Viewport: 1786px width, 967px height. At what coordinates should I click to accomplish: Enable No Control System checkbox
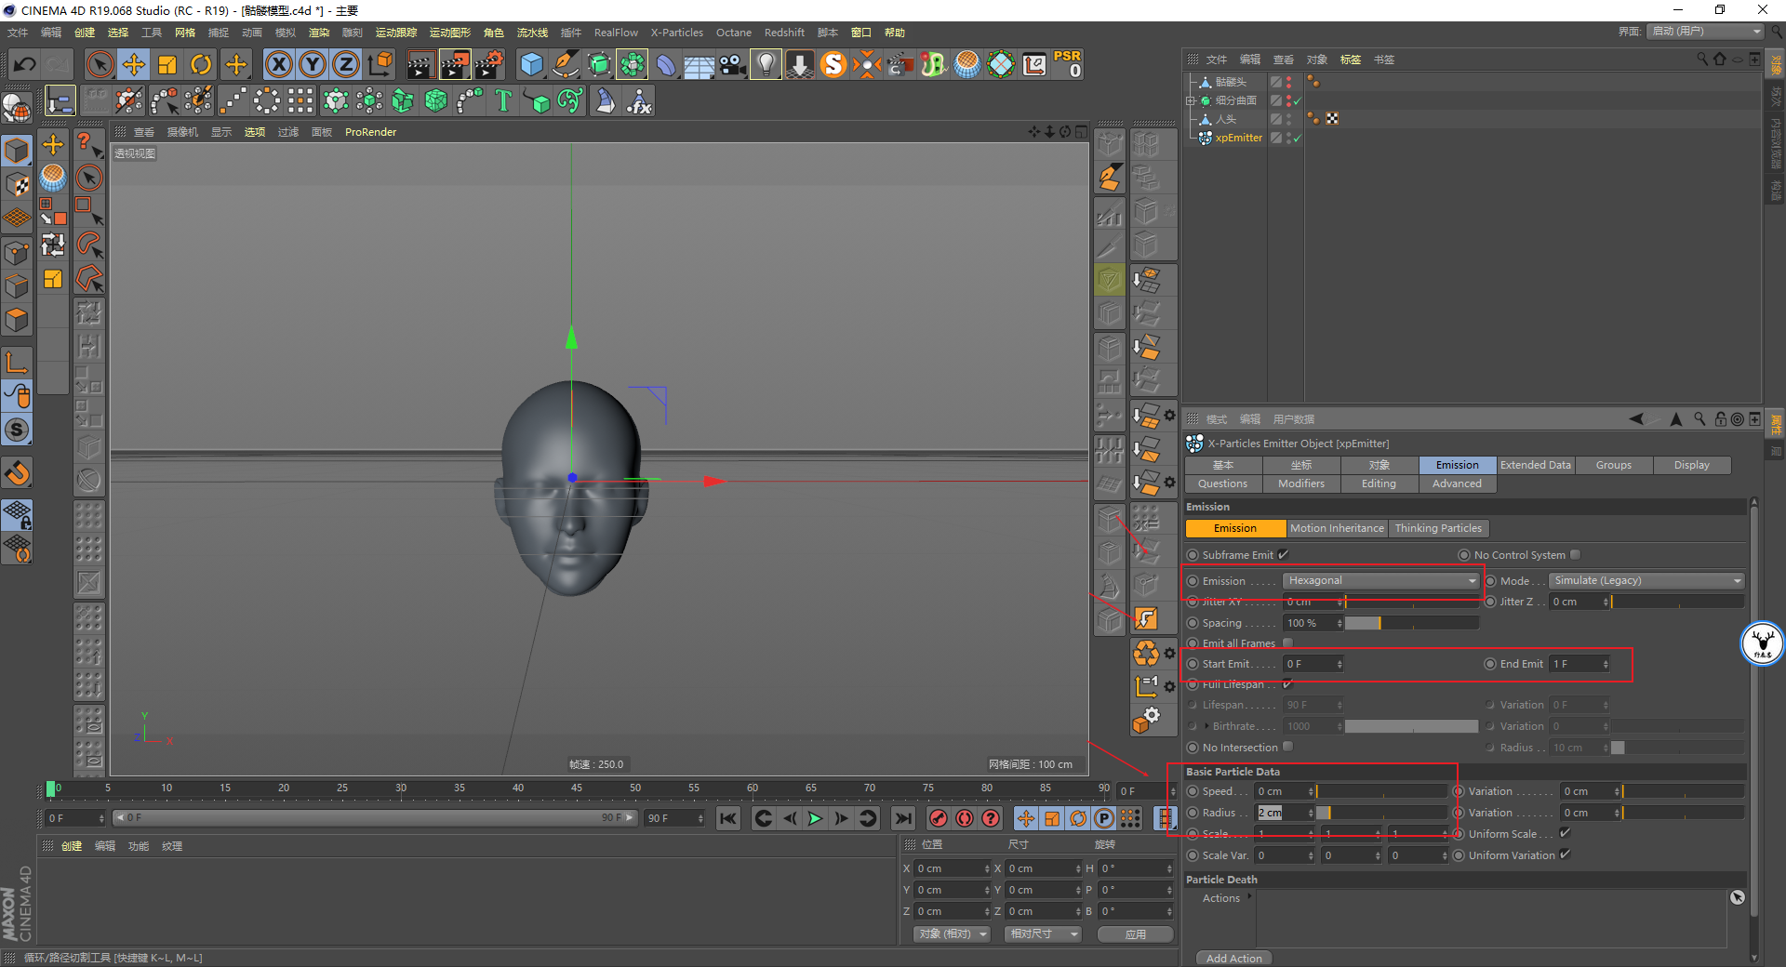[1575, 554]
